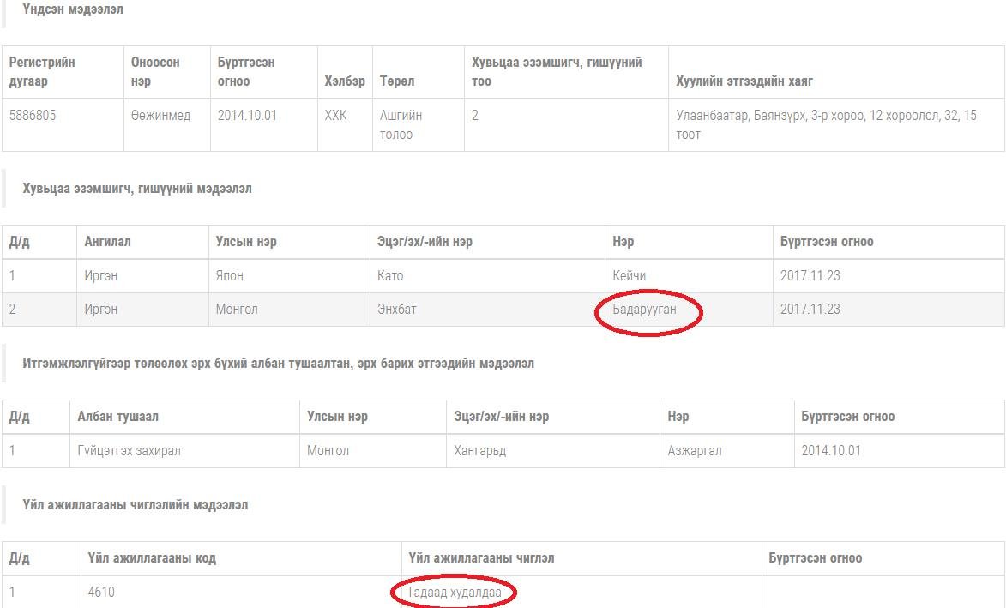Screen dimensions: 1006x608
Task: Click the shareholder name Кейчи
Action: (629, 276)
